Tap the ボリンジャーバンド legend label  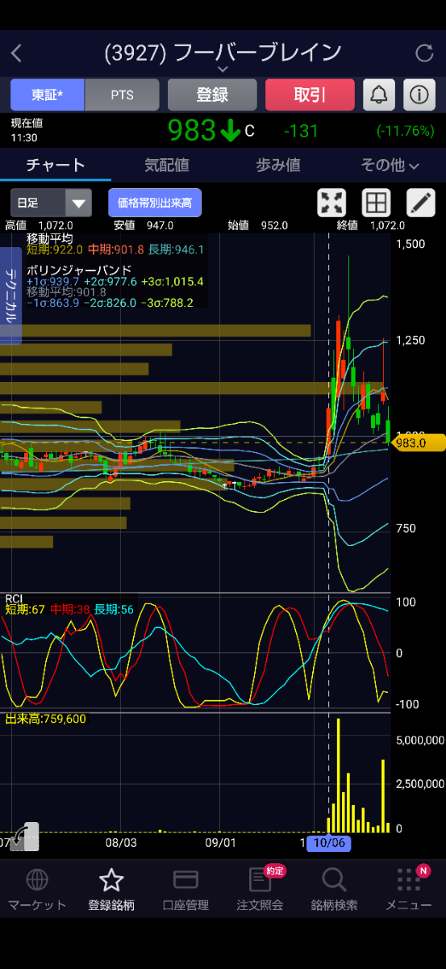79,270
